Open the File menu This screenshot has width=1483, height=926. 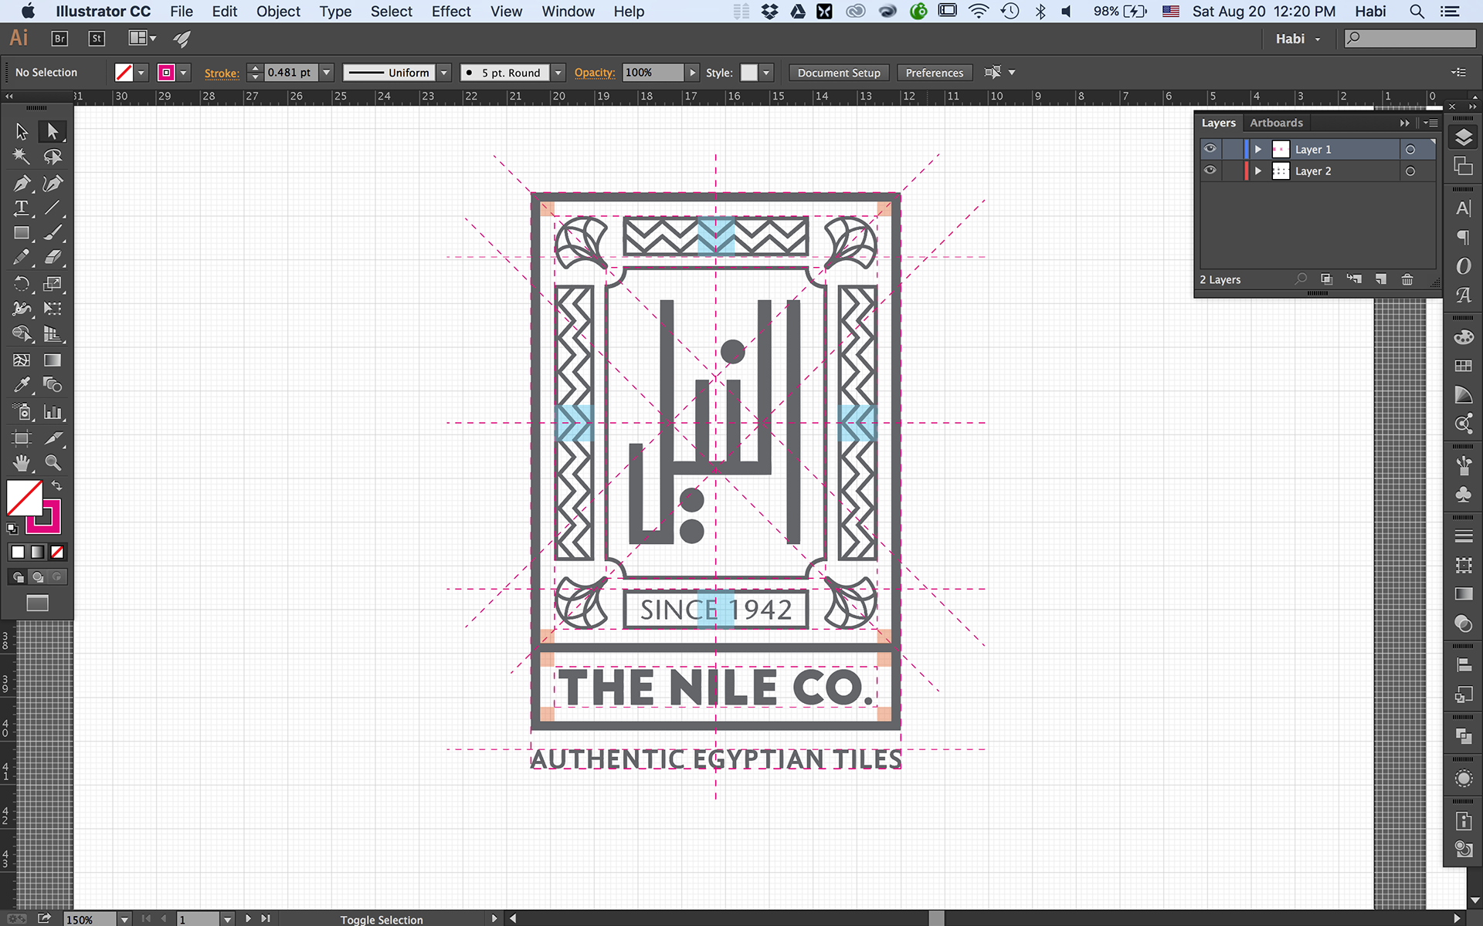tap(182, 12)
